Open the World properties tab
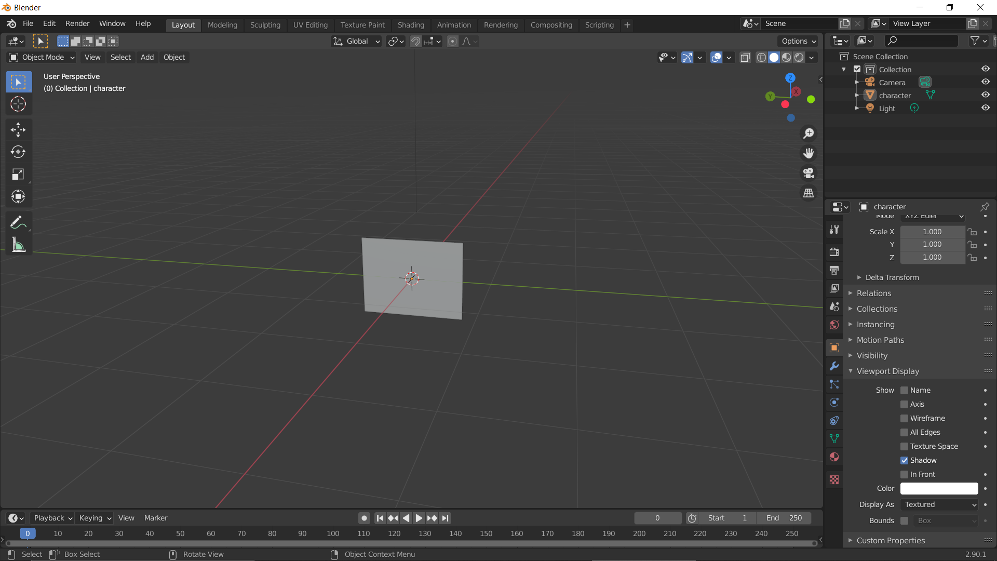The height and width of the screenshot is (561, 997). click(834, 325)
